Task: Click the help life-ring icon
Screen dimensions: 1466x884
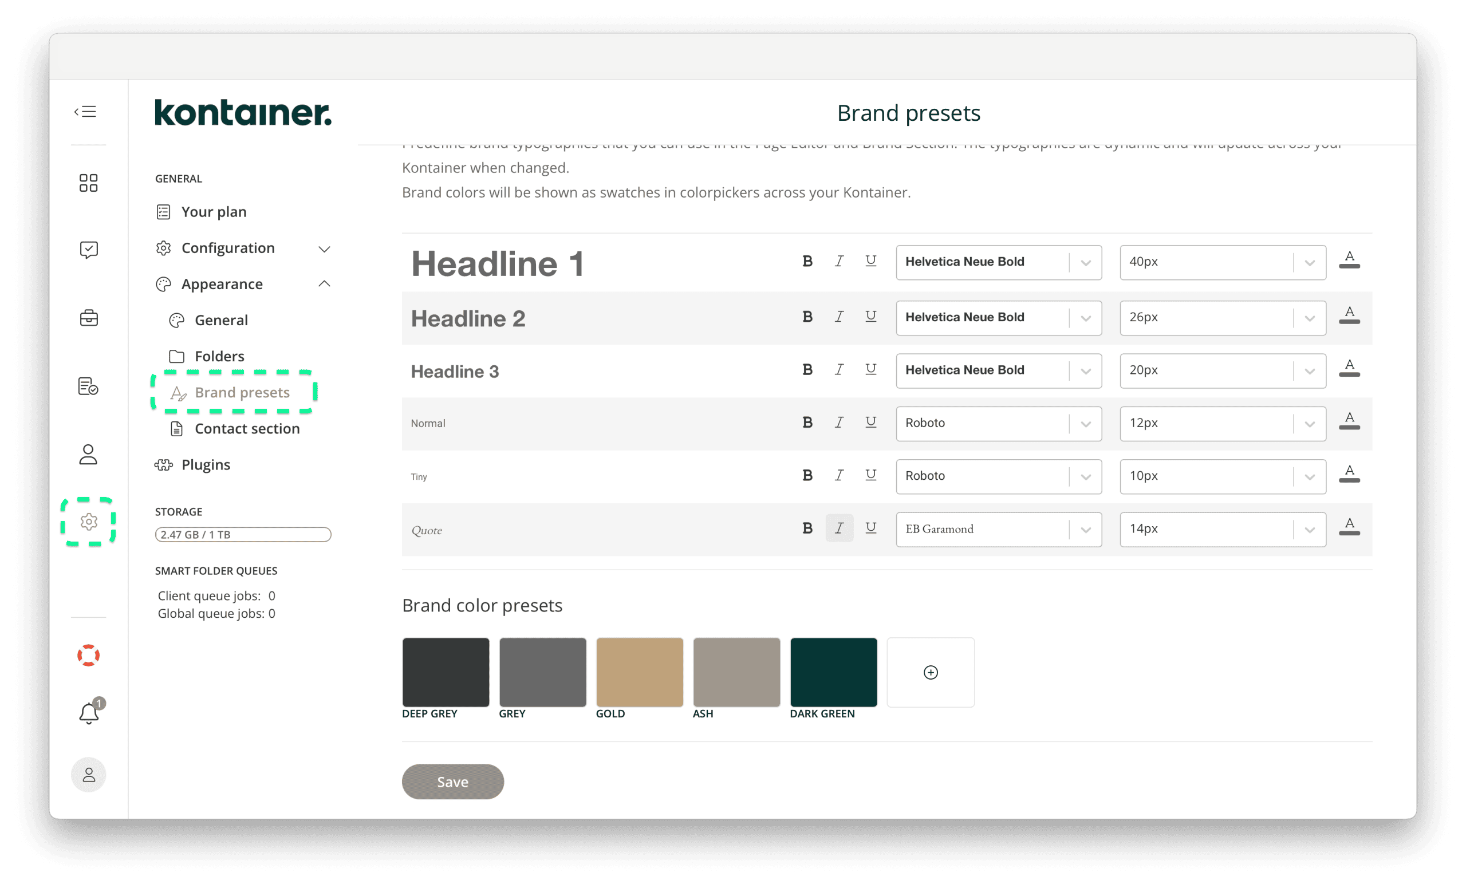Action: click(88, 655)
